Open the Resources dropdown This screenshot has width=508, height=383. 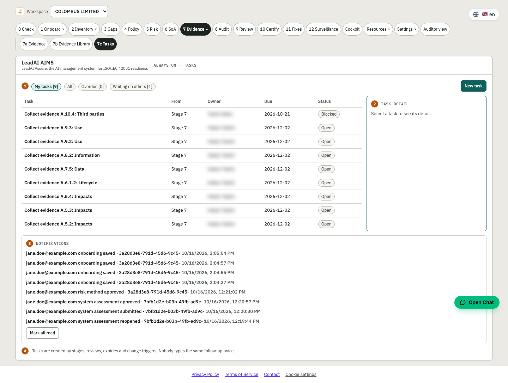pos(378,29)
